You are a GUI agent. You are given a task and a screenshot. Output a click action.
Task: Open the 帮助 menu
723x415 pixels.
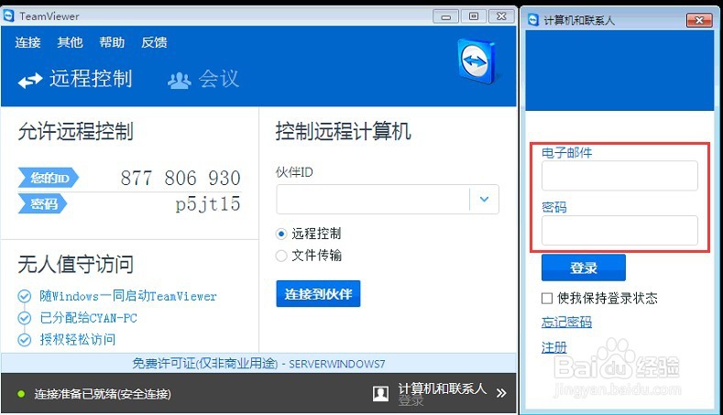click(x=112, y=42)
